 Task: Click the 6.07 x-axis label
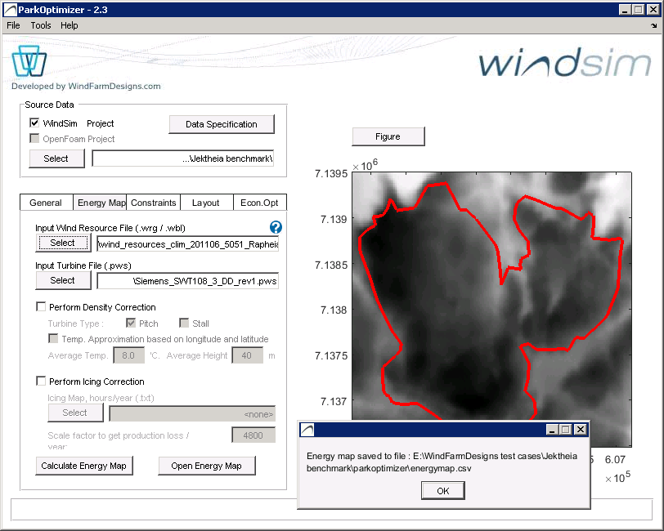coord(615,459)
